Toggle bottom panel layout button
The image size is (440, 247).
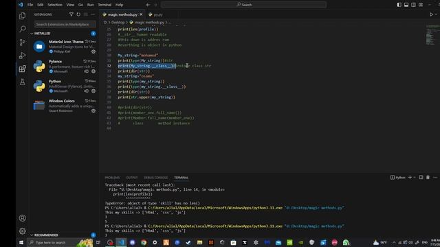(x=406, y=5)
